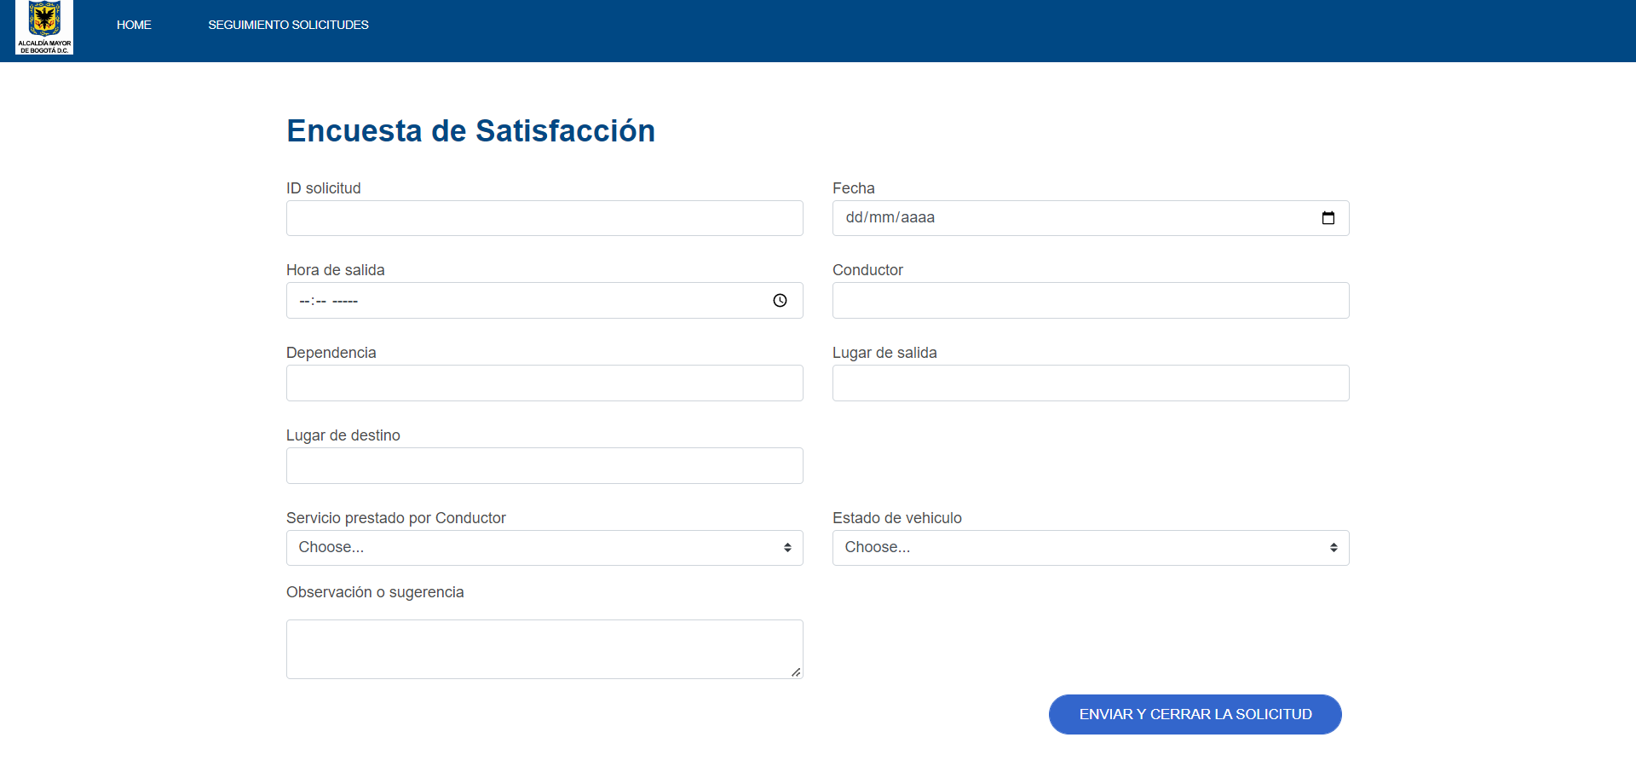Image resolution: width=1636 pixels, height=772 pixels.
Task: Click the Observación o sugerencia label
Action: pyautogui.click(x=375, y=592)
